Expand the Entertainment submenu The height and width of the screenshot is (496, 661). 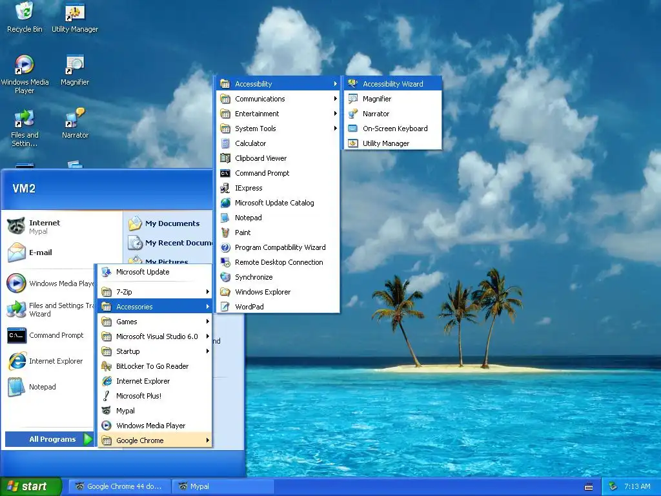[278, 114]
